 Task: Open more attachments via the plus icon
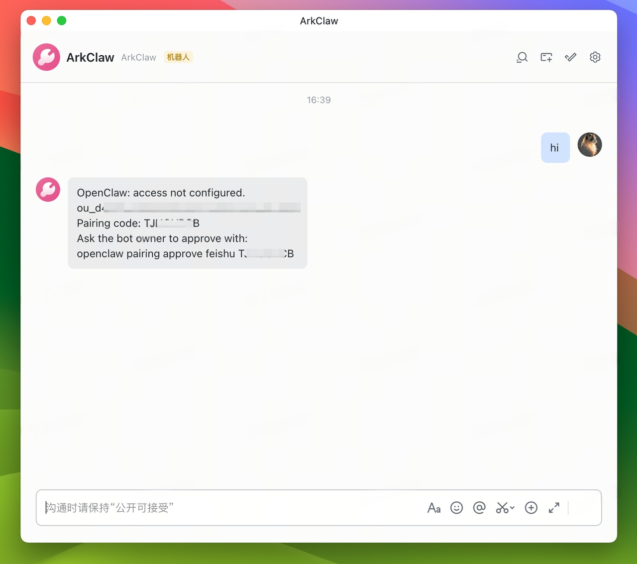pyautogui.click(x=531, y=508)
